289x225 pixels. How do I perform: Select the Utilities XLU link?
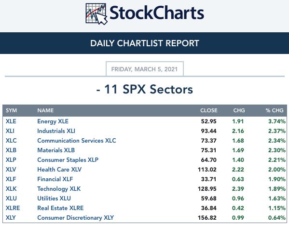[x=54, y=199]
